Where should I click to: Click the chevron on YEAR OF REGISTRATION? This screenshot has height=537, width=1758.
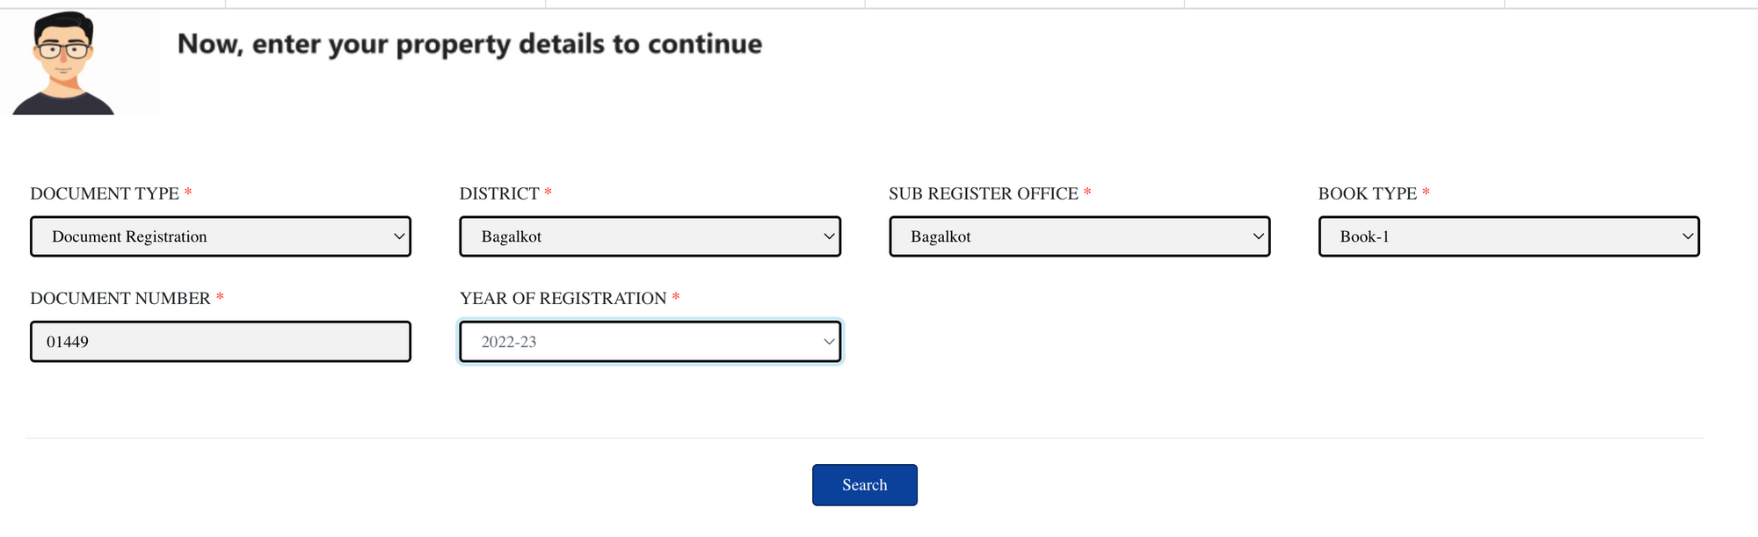827,341
